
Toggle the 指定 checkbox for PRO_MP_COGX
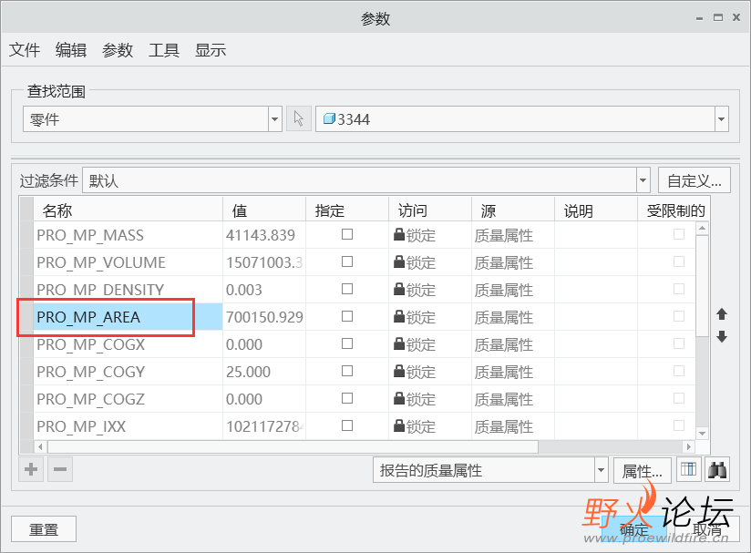point(347,343)
